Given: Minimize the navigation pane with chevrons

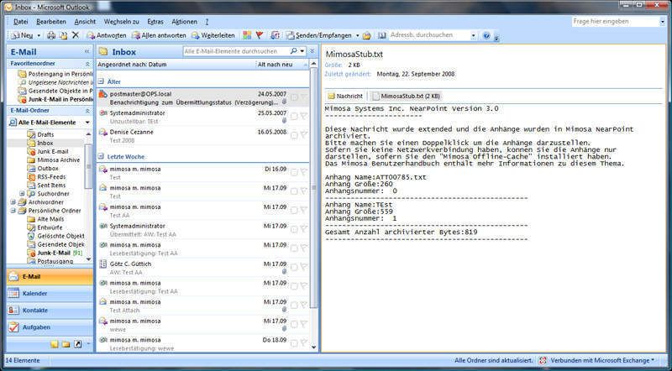Looking at the screenshot, I should coord(87,51).
